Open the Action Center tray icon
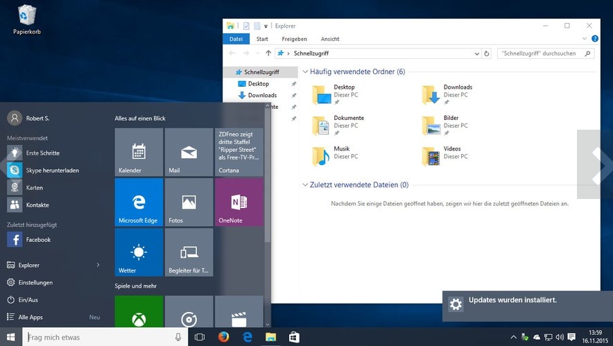Screen dimensions: 613x346 click(x=571, y=337)
